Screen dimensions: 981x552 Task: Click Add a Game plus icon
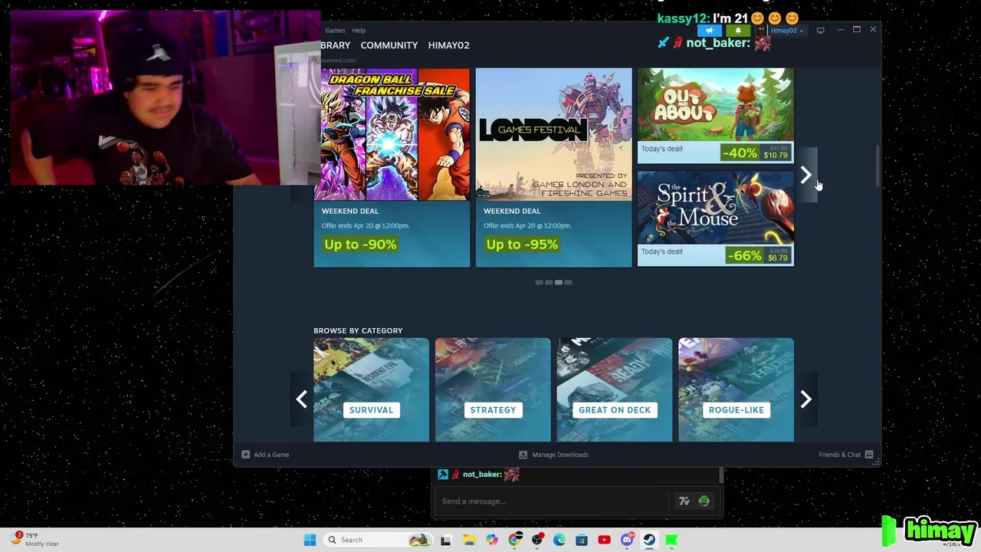click(245, 455)
